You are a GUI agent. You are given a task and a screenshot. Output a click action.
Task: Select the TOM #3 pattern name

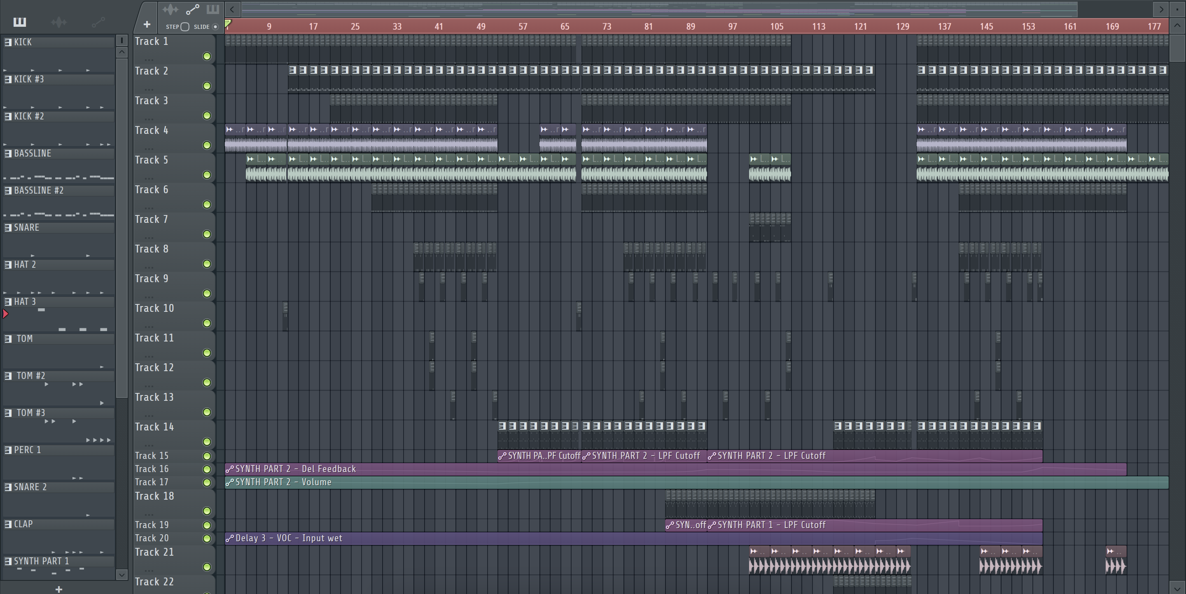point(31,413)
